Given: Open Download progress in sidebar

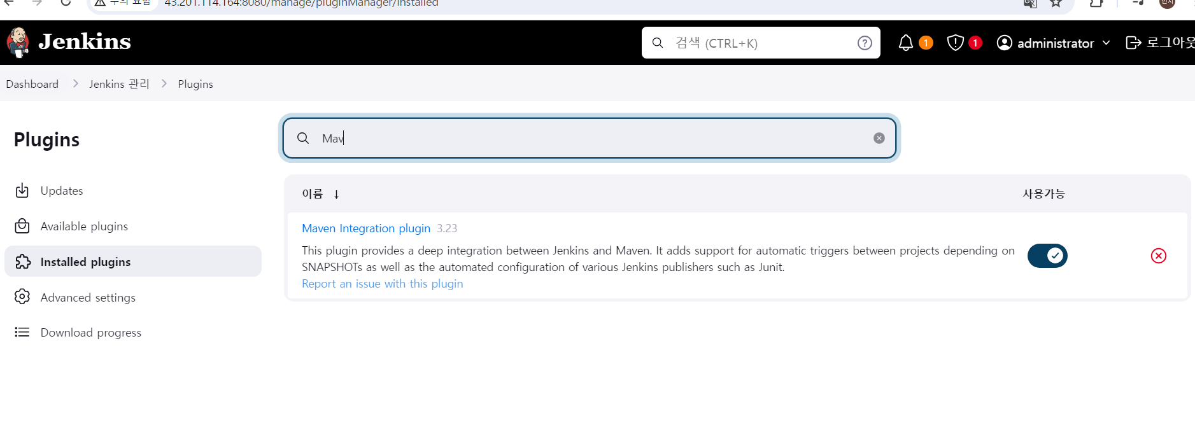Looking at the screenshot, I should (132, 332).
